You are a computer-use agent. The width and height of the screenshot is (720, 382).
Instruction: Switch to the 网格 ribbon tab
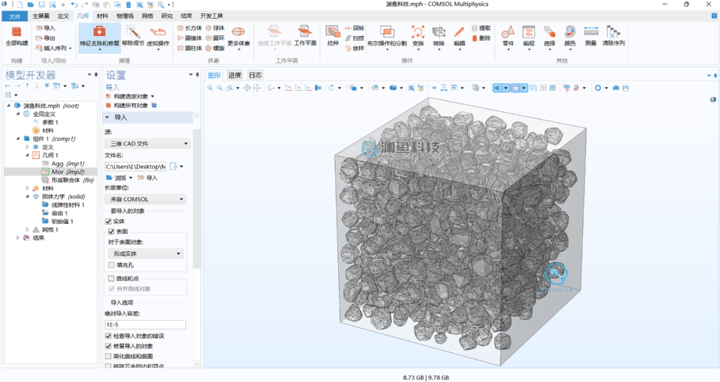click(x=147, y=16)
